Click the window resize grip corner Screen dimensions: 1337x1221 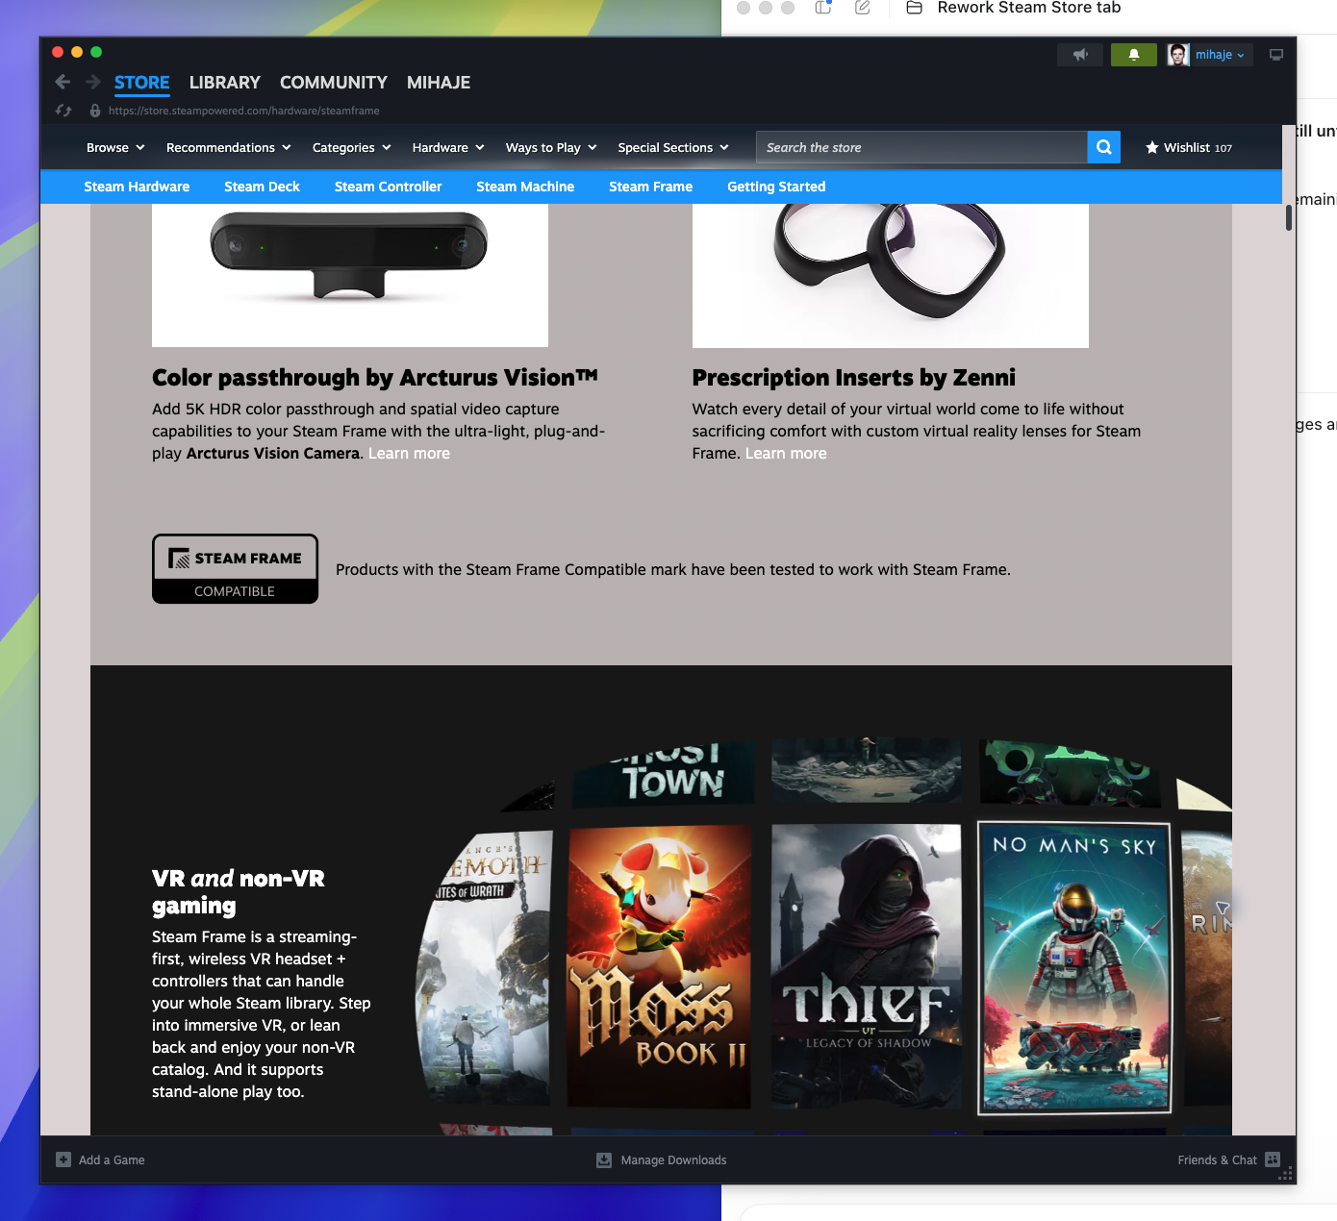[1285, 1174]
